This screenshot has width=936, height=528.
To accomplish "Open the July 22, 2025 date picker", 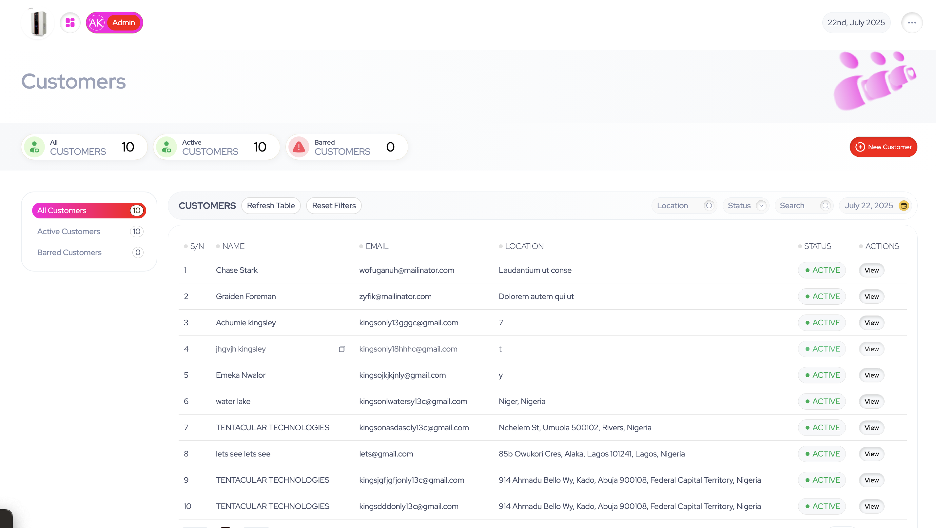I will (868, 205).
